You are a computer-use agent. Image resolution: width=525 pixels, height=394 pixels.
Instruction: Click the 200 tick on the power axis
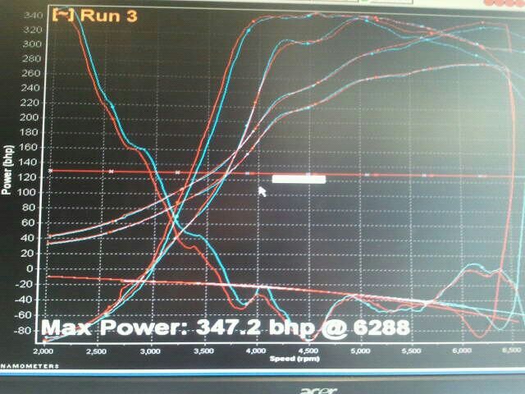tap(31, 117)
